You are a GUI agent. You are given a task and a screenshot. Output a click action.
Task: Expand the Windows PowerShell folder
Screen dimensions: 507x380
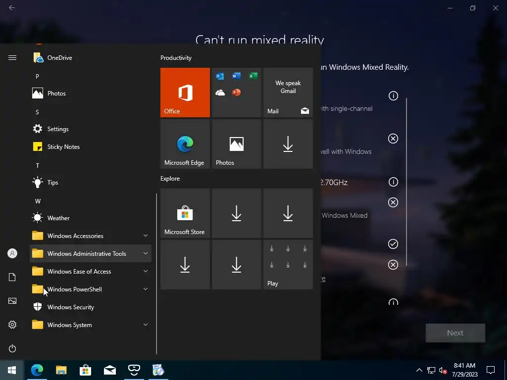click(x=91, y=289)
